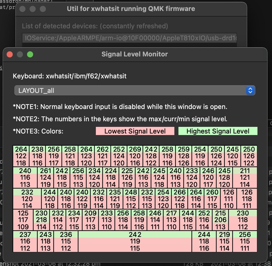
Task: Select the top-right key showing 250/126/122
Action: (249, 156)
